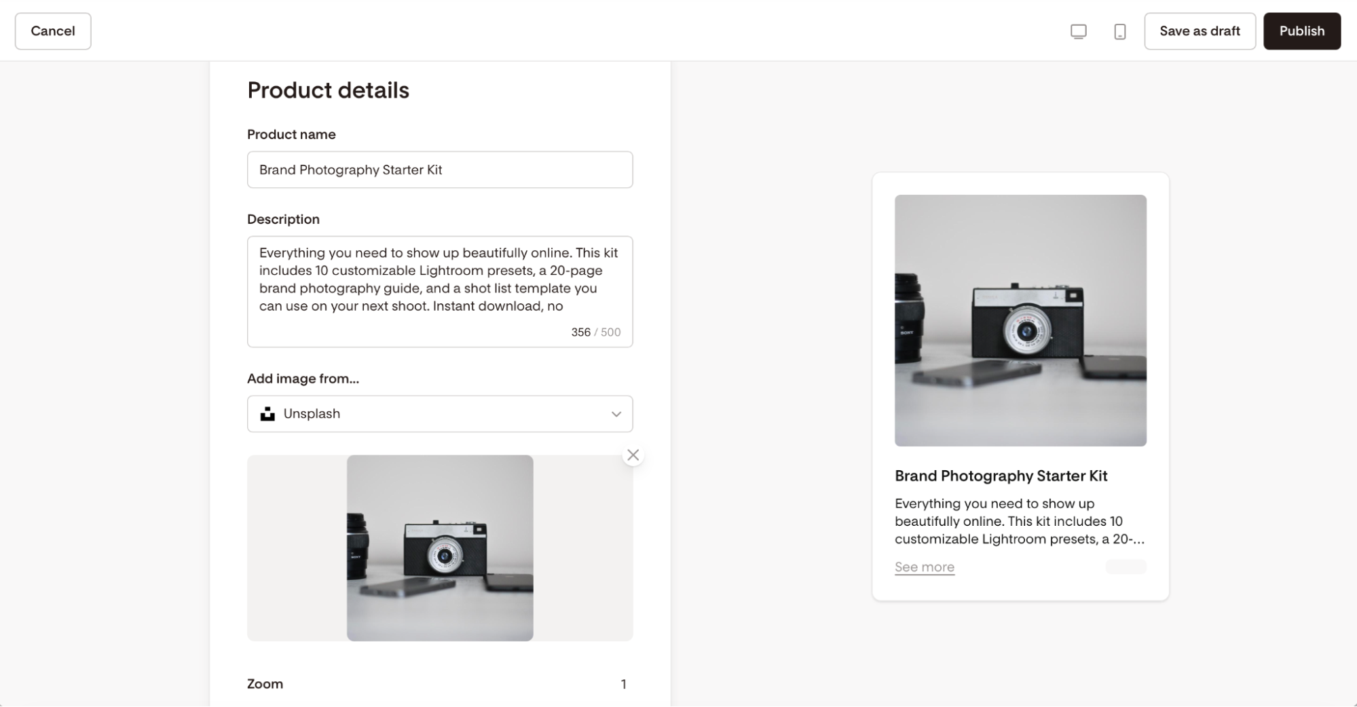Focus the Description text area
Image resolution: width=1357 pixels, height=707 pixels.
tap(440, 292)
